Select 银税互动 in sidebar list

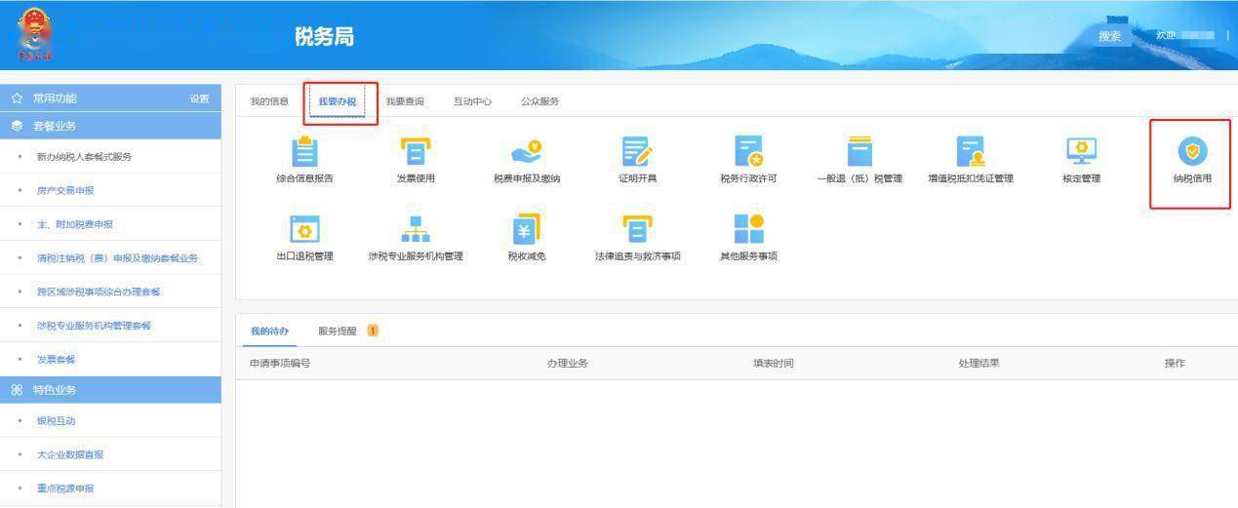click(x=56, y=421)
